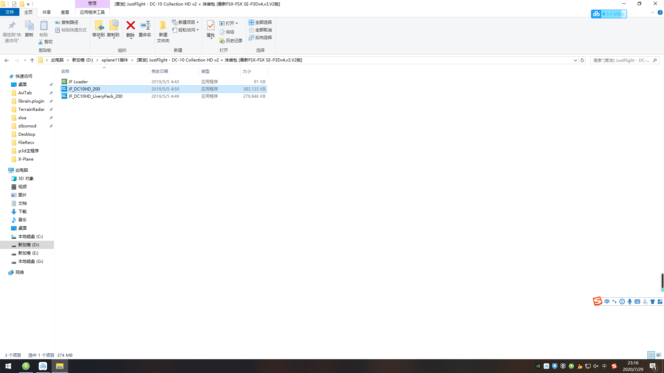Open History (历史记录)

[231, 41]
